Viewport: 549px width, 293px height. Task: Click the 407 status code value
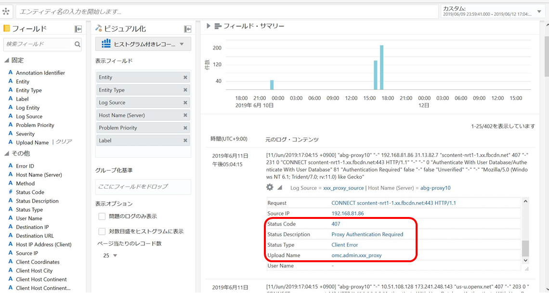point(336,224)
